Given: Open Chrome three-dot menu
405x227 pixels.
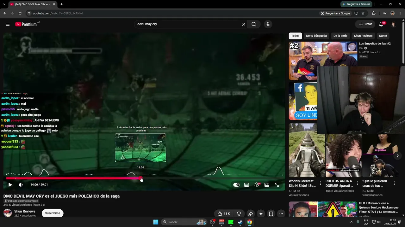Looking at the screenshot, I should pos(400,13).
